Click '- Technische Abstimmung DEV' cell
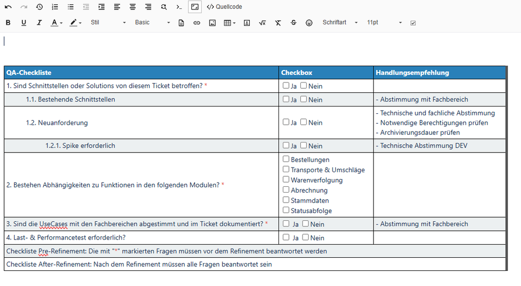521x286 pixels. pos(440,146)
